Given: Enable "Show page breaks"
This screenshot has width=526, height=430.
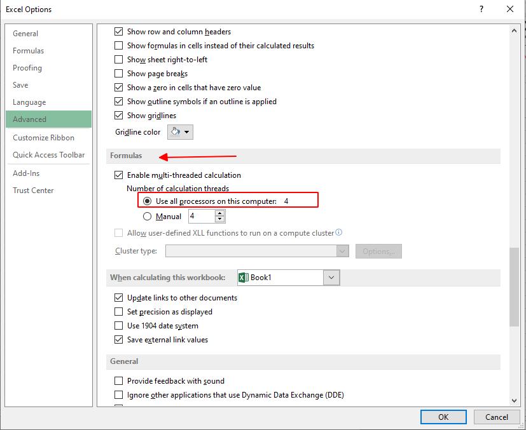Looking at the screenshot, I should (x=118, y=74).
